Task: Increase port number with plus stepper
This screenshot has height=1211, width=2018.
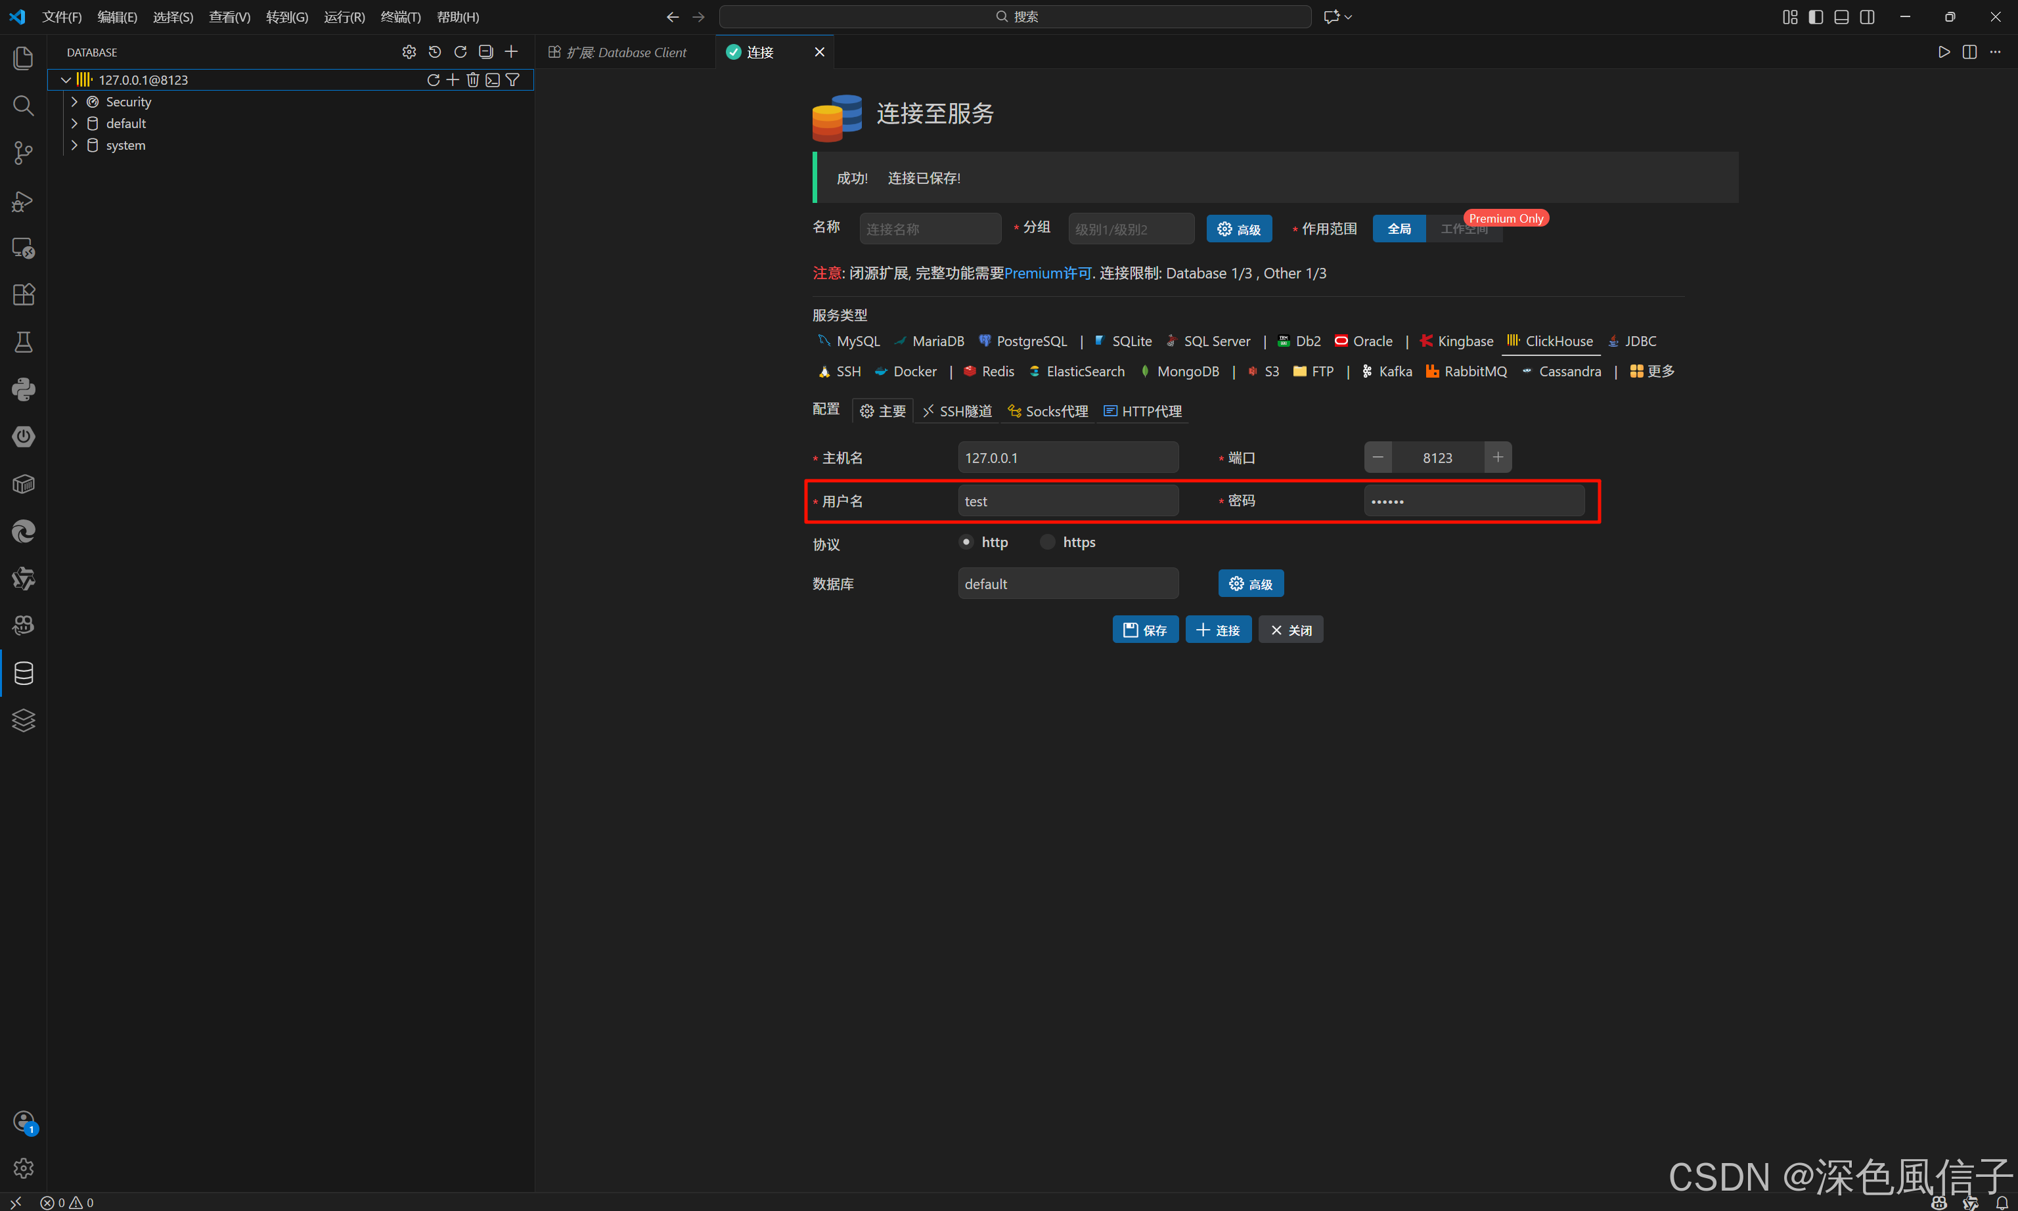Action: point(1497,458)
